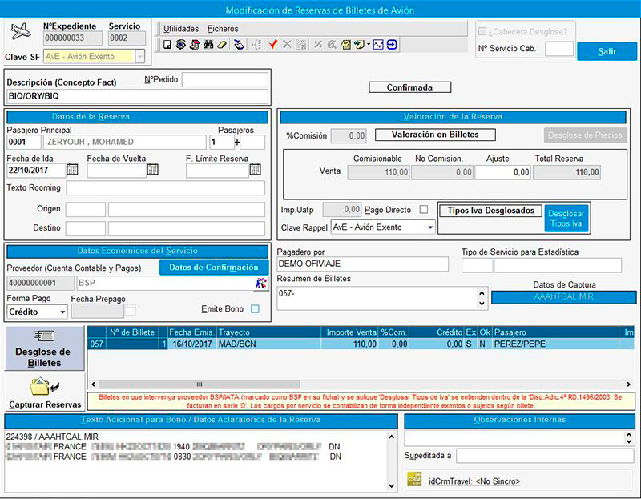Expand the Forma Pago dropdown
The image size is (641, 499).
point(62,312)
